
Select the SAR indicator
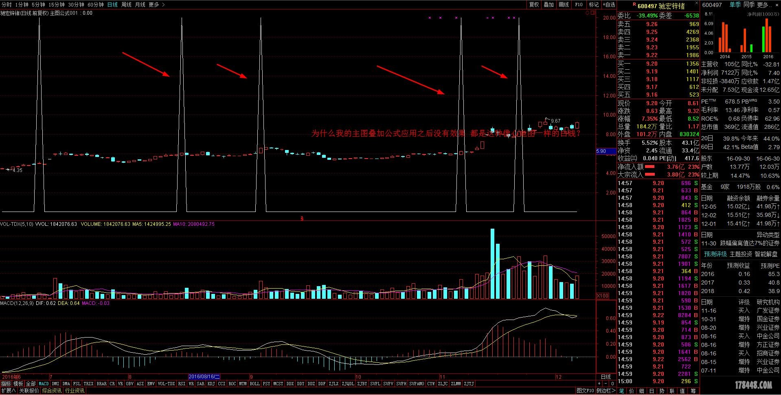(x=200, y=384)
